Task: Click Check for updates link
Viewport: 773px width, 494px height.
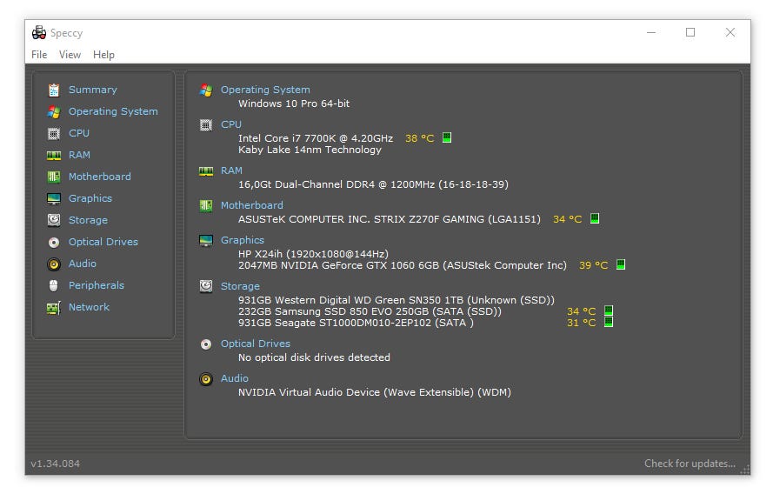Action: pos(690,464)
